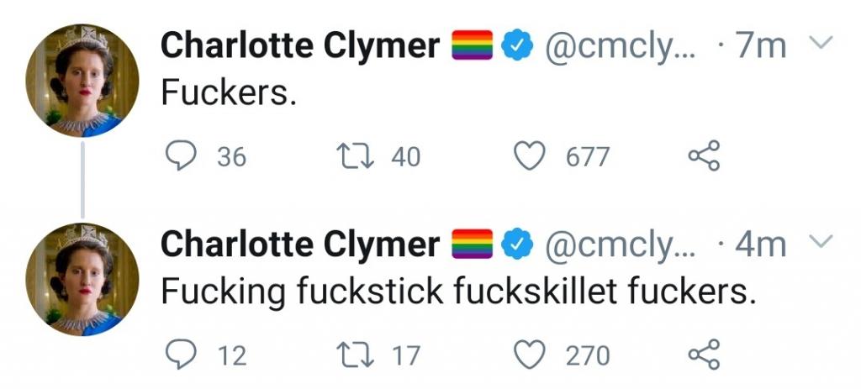
Task: Like the first tweet with 677 likes
Action: point(530,156)
